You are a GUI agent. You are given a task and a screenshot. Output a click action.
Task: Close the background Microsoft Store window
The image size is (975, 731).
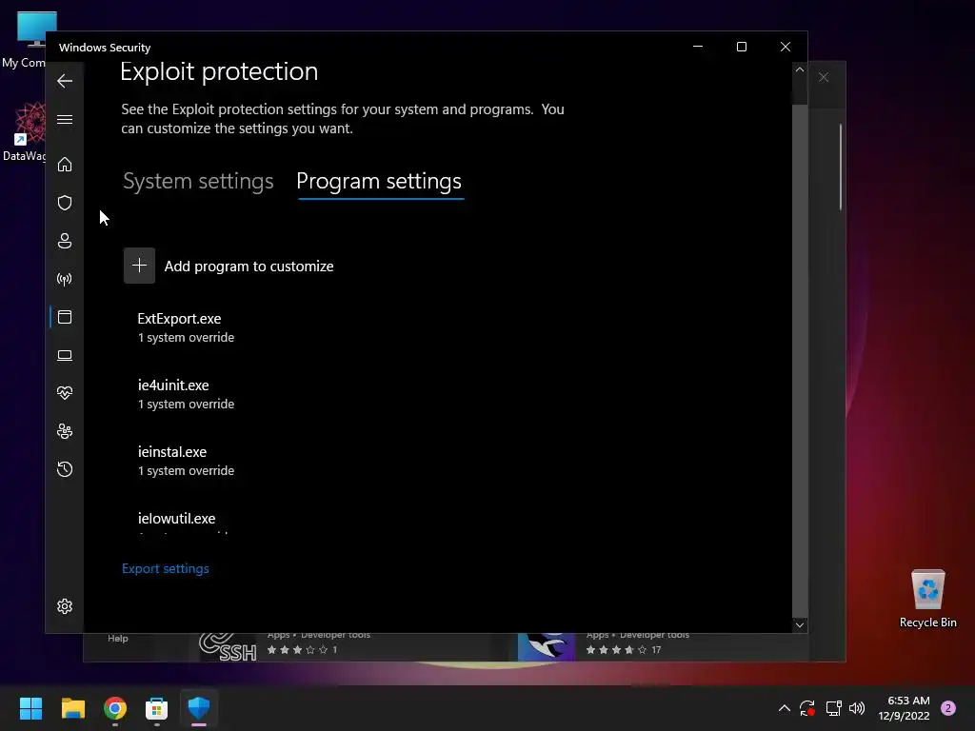(824, 78)
